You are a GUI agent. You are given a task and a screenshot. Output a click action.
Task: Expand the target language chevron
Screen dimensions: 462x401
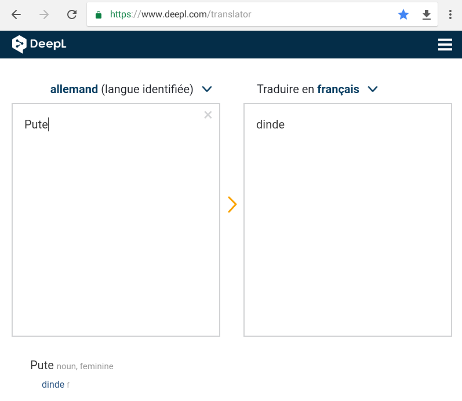pyautogui.click(x=373, y=89)
